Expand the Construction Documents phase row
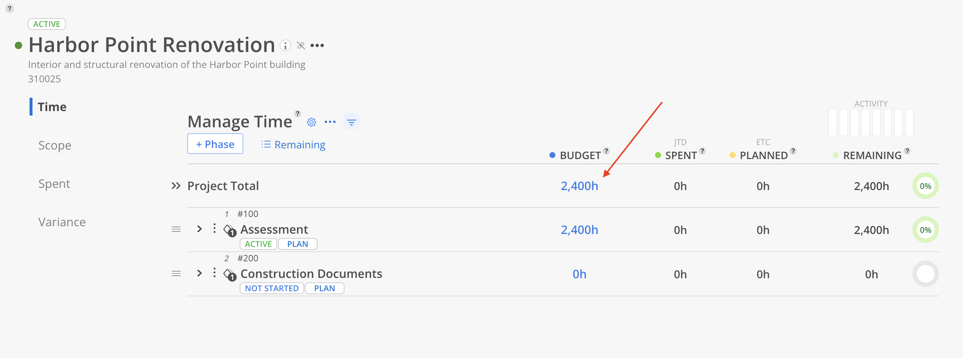The height and width of the screenshot is (358, 963). 200,273
